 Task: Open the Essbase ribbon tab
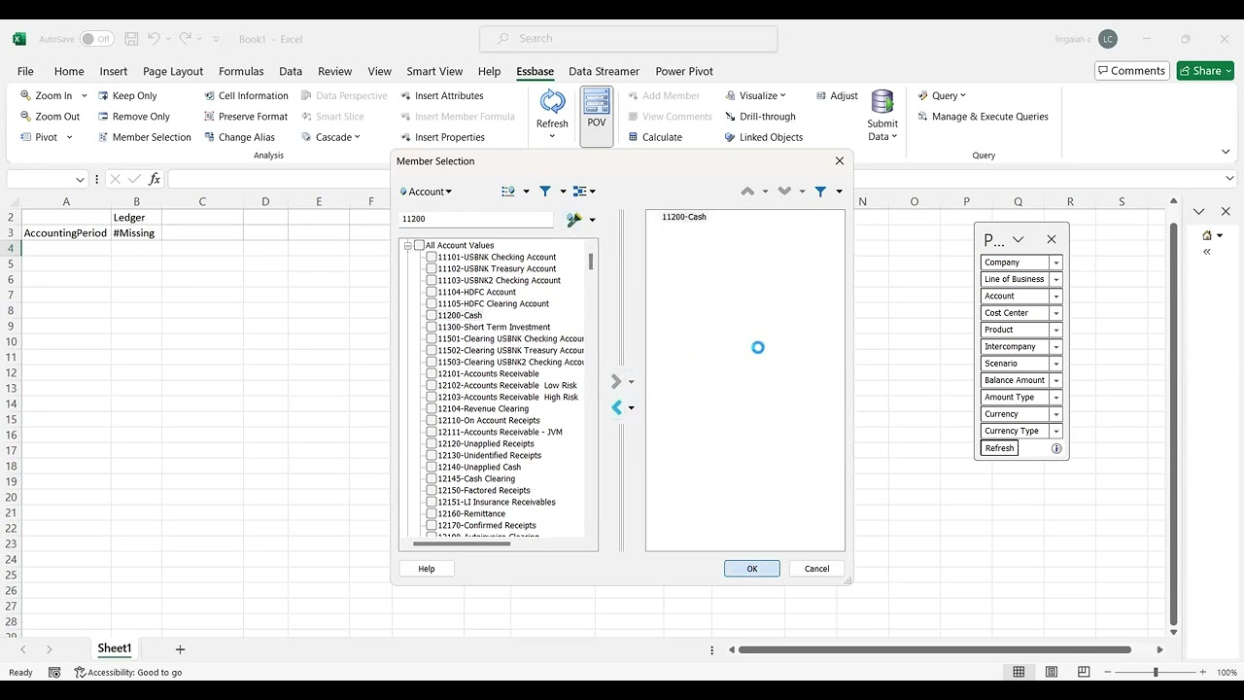click(x=535, y=71)
